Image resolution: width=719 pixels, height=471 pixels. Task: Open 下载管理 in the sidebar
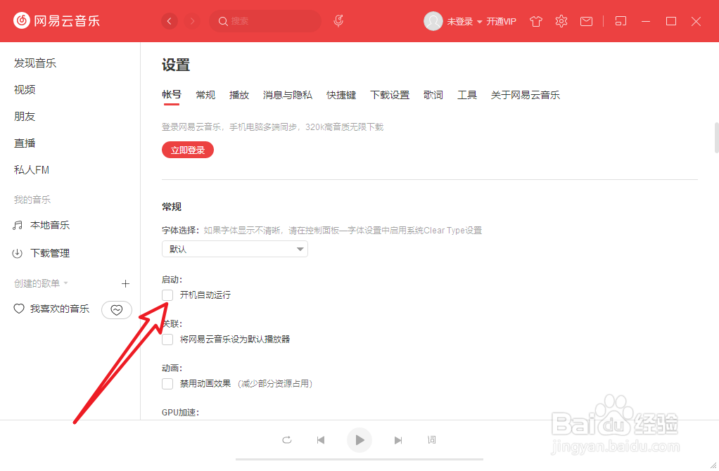tap(50, 253)
